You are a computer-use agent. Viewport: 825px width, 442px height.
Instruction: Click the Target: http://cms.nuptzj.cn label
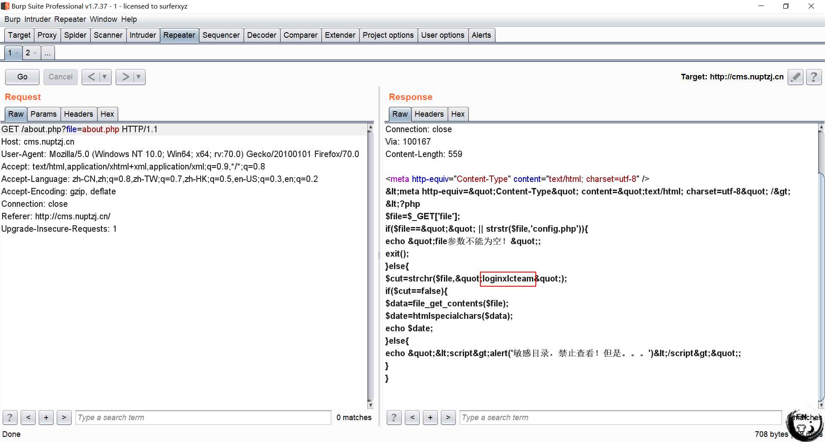pyautogui.click(x=732, y=77)
